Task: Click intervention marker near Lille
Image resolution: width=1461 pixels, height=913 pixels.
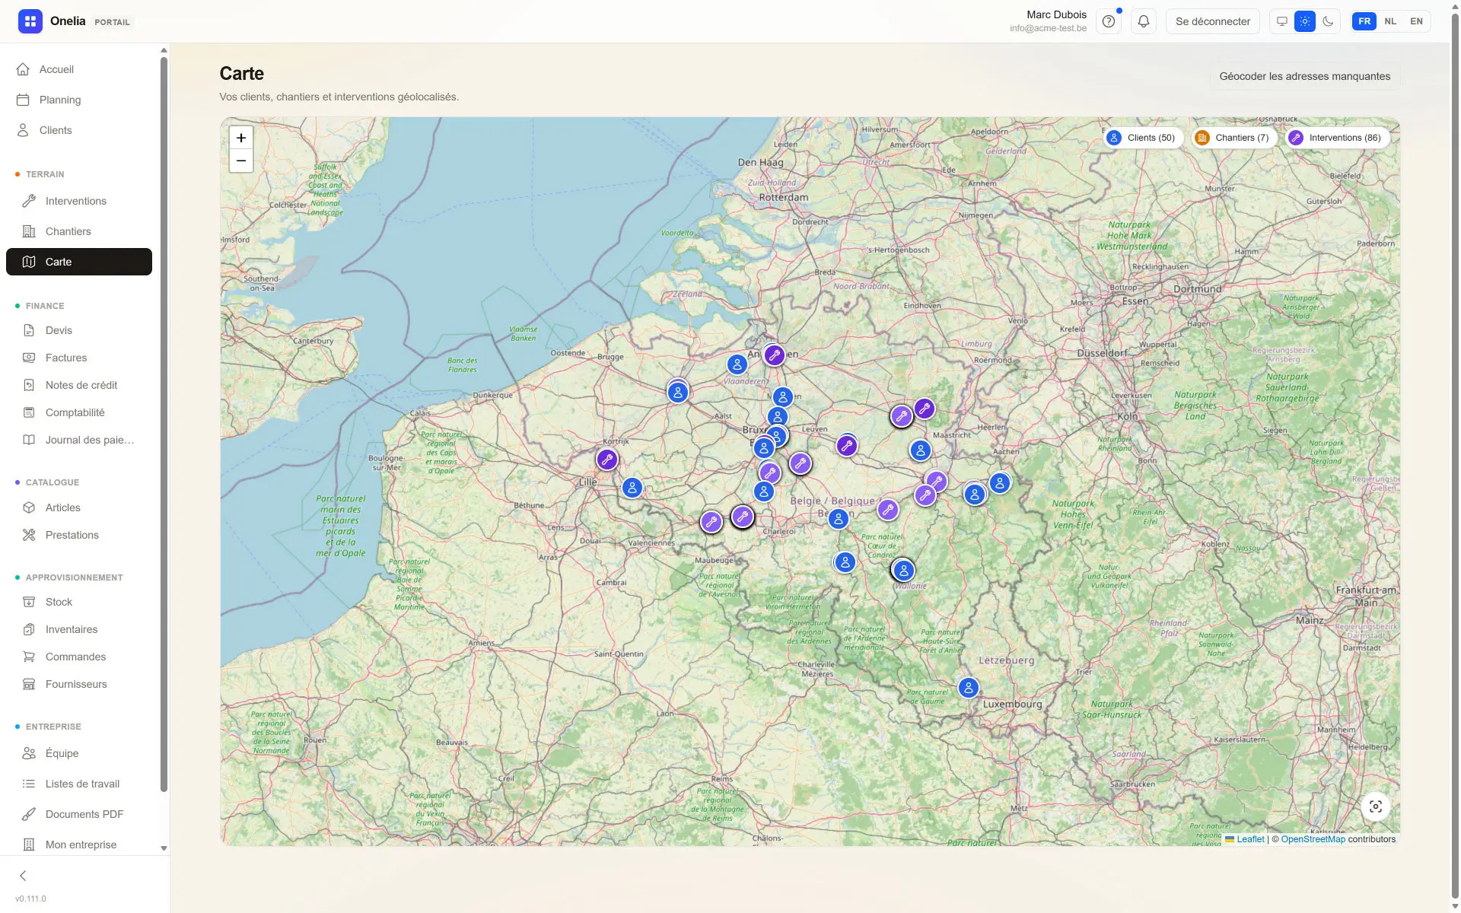Action: (606, 460)
